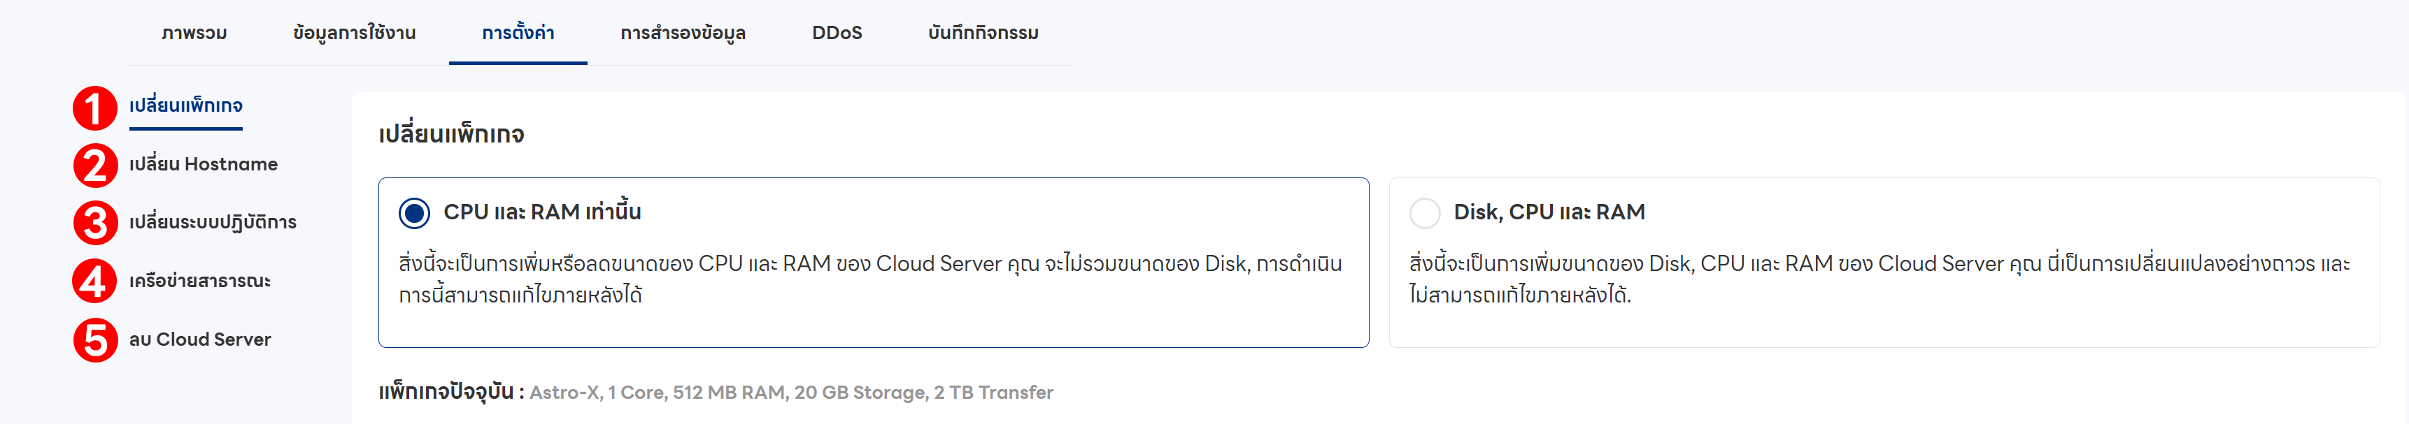Viewport: 2409px width, 424px height.
Task: Open the เปลี่ยน Hostname sidebar link
Action: 203,164
